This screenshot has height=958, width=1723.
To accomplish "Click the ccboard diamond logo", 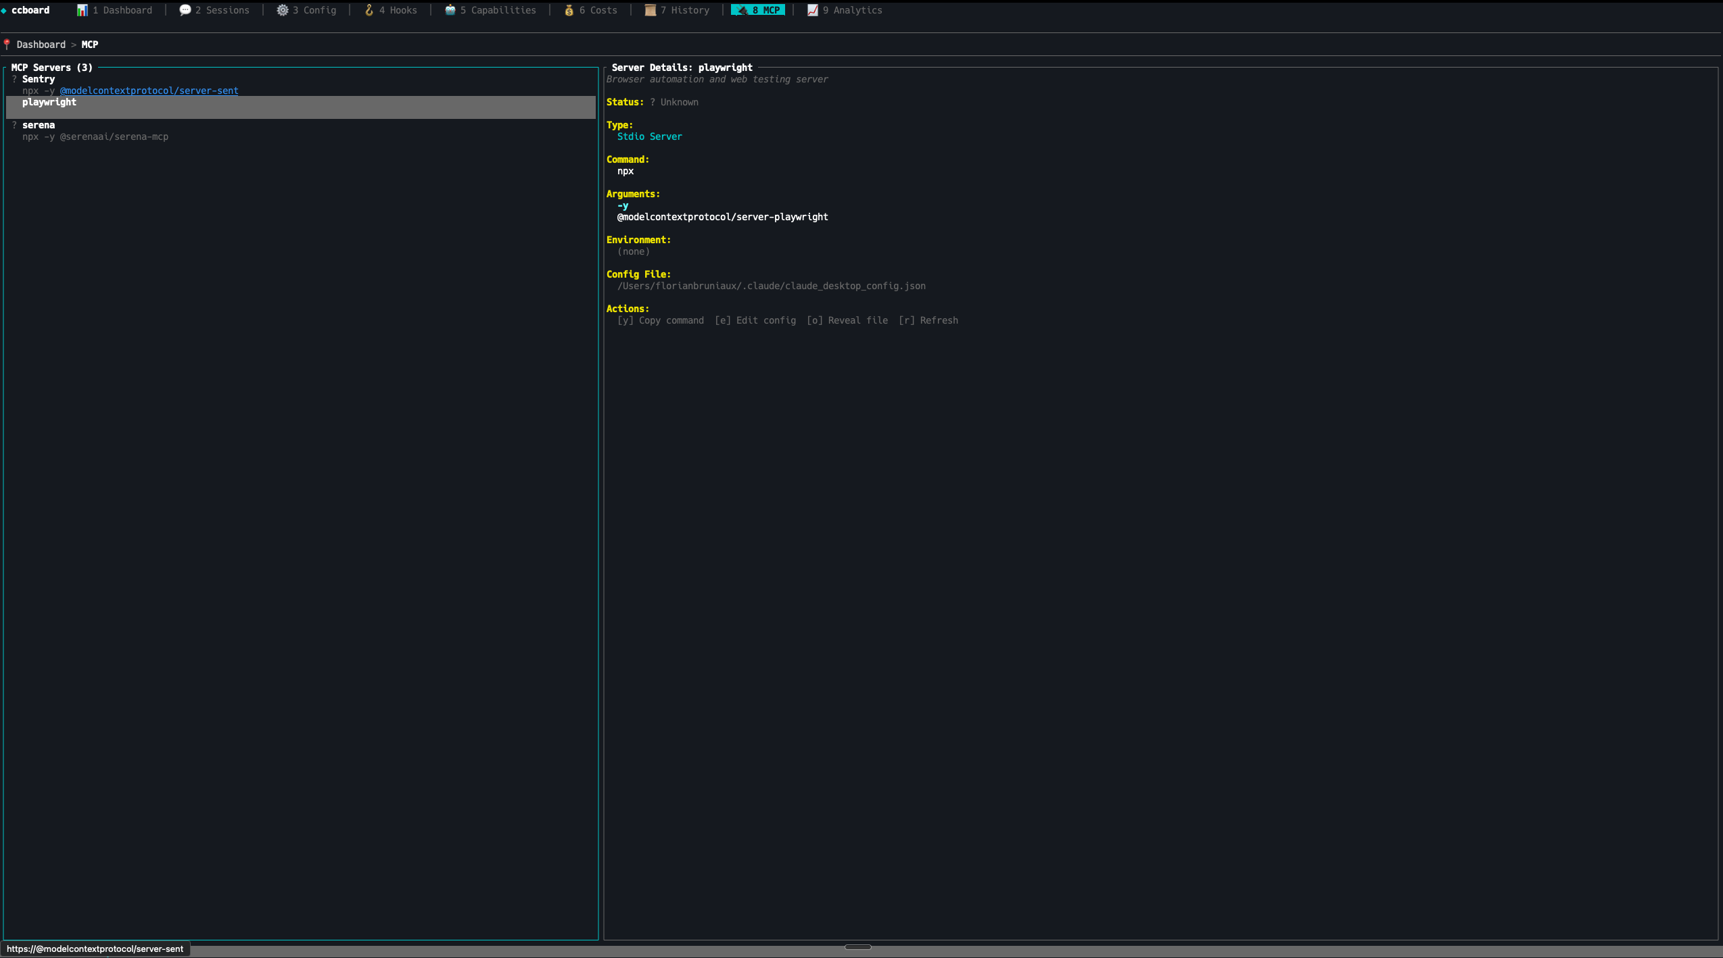I will pos(5,10).
